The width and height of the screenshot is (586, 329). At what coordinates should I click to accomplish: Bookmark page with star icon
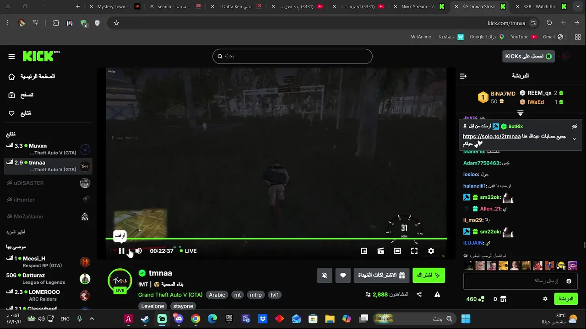pyautogui.click(x=116, y=23)
